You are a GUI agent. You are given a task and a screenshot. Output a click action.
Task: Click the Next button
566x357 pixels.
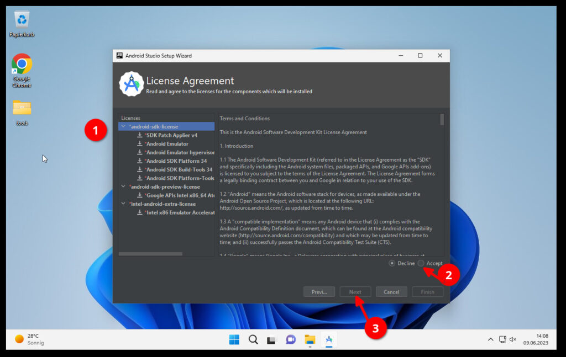[355, 292]
